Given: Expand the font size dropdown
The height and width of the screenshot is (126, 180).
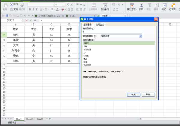Looking at the screenshot, I should [x=64, y=5].
